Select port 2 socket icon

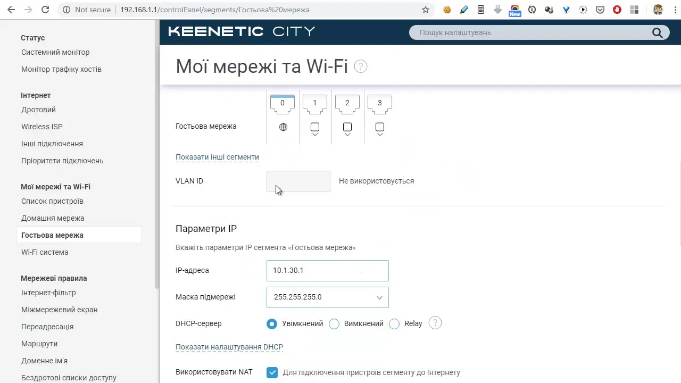coord(347,104)
